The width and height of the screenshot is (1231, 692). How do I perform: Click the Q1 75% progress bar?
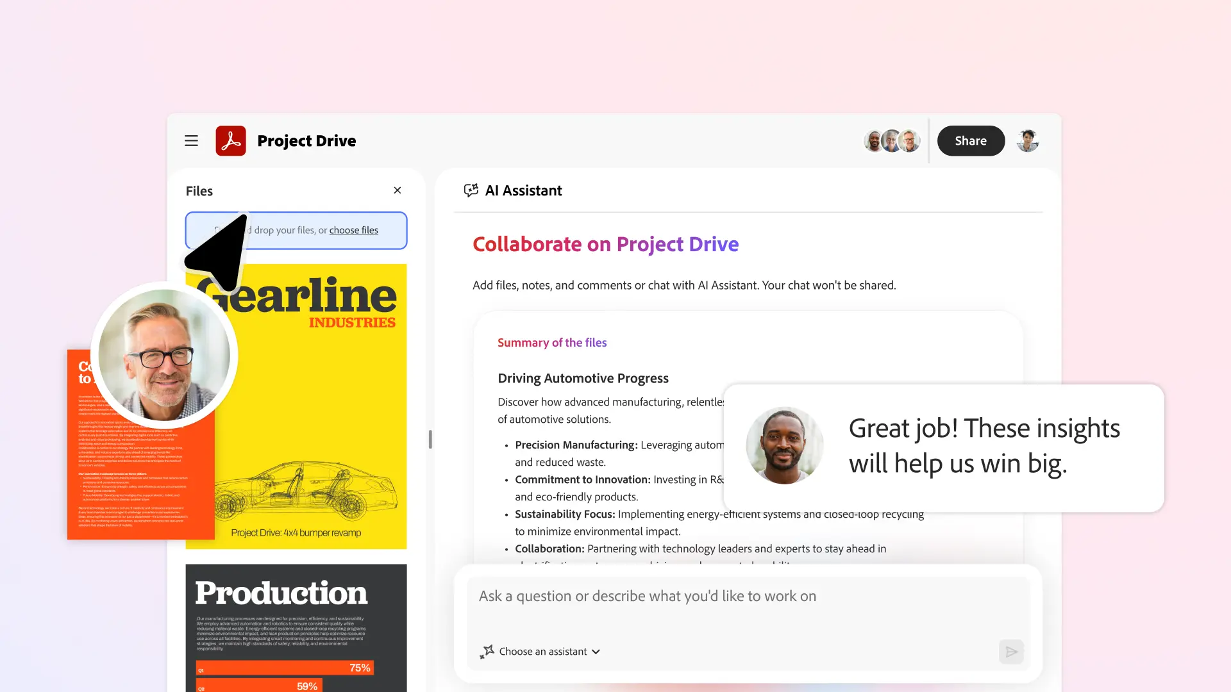pos(284,668)
